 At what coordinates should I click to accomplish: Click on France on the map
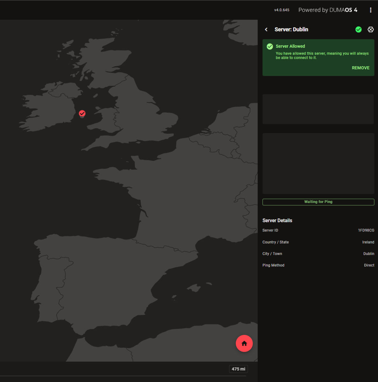[x=178, y=197]
